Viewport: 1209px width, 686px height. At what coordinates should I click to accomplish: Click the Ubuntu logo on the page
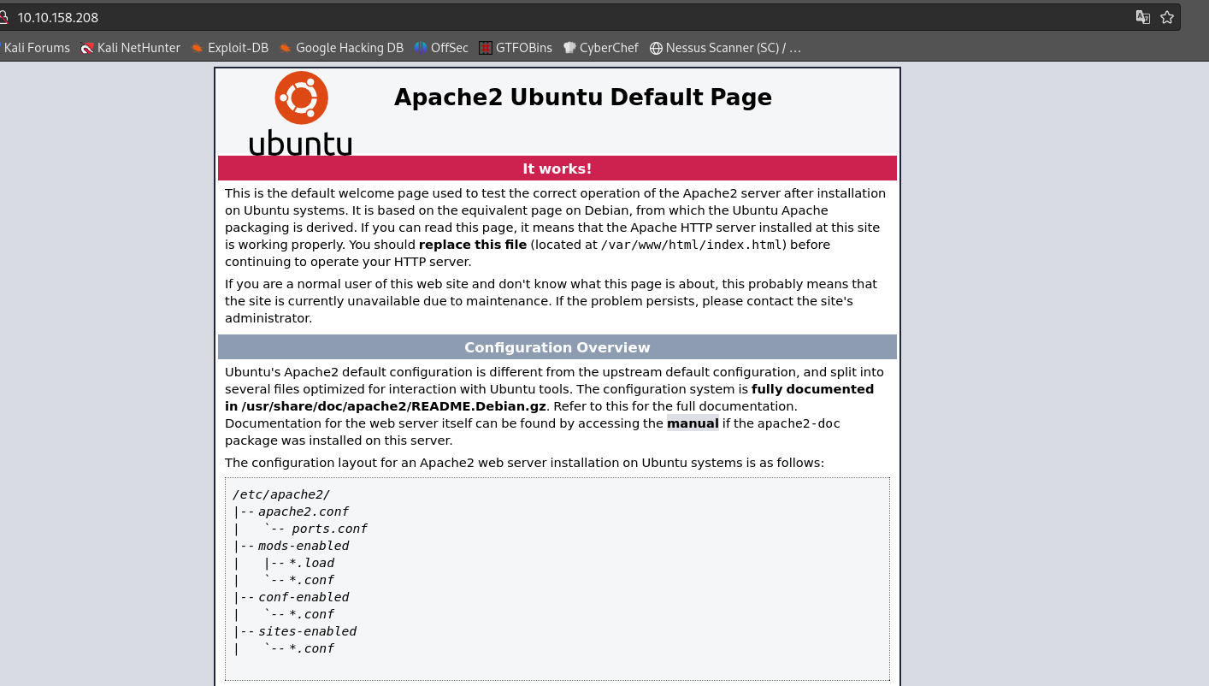(x=300, y=113)
